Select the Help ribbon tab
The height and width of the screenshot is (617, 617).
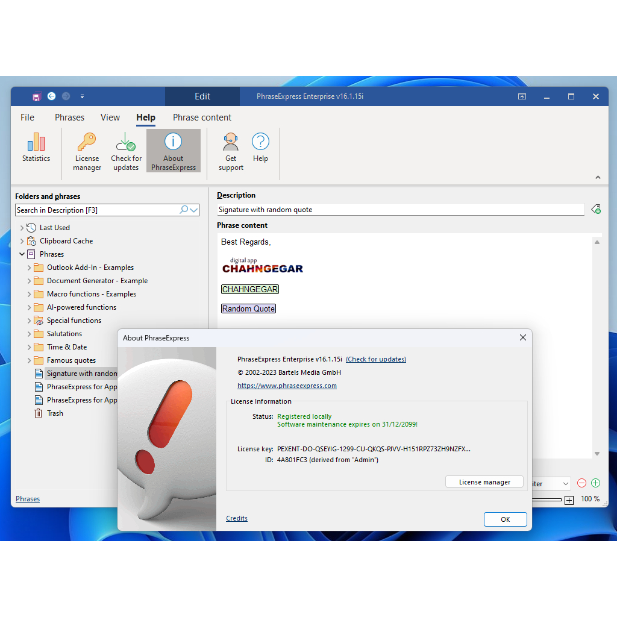(x=146, y=117)
